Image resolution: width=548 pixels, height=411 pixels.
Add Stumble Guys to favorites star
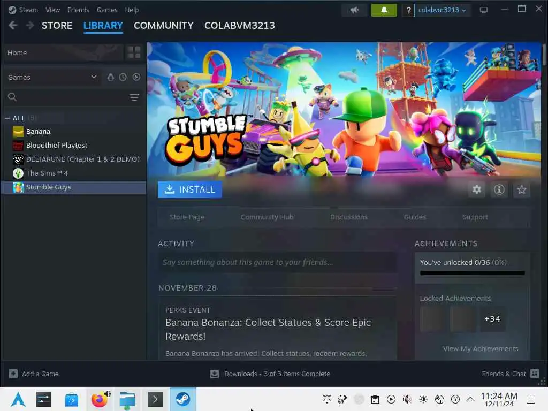click(x=521, y=189)
